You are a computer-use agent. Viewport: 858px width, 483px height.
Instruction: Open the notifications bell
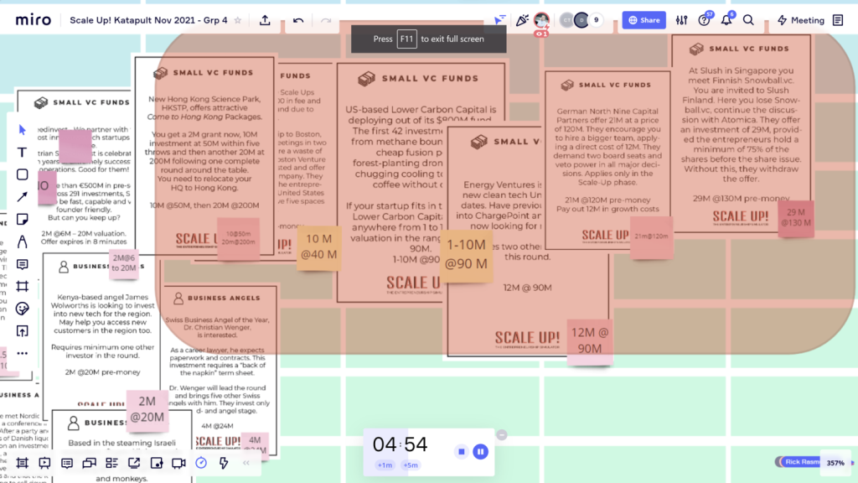(x=726, y=20)
